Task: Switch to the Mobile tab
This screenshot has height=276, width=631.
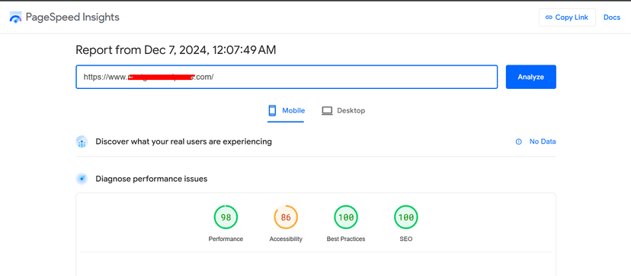Action: point(286,111)
